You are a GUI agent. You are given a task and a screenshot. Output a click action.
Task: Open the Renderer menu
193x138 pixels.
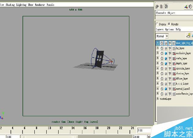point(40,5)
